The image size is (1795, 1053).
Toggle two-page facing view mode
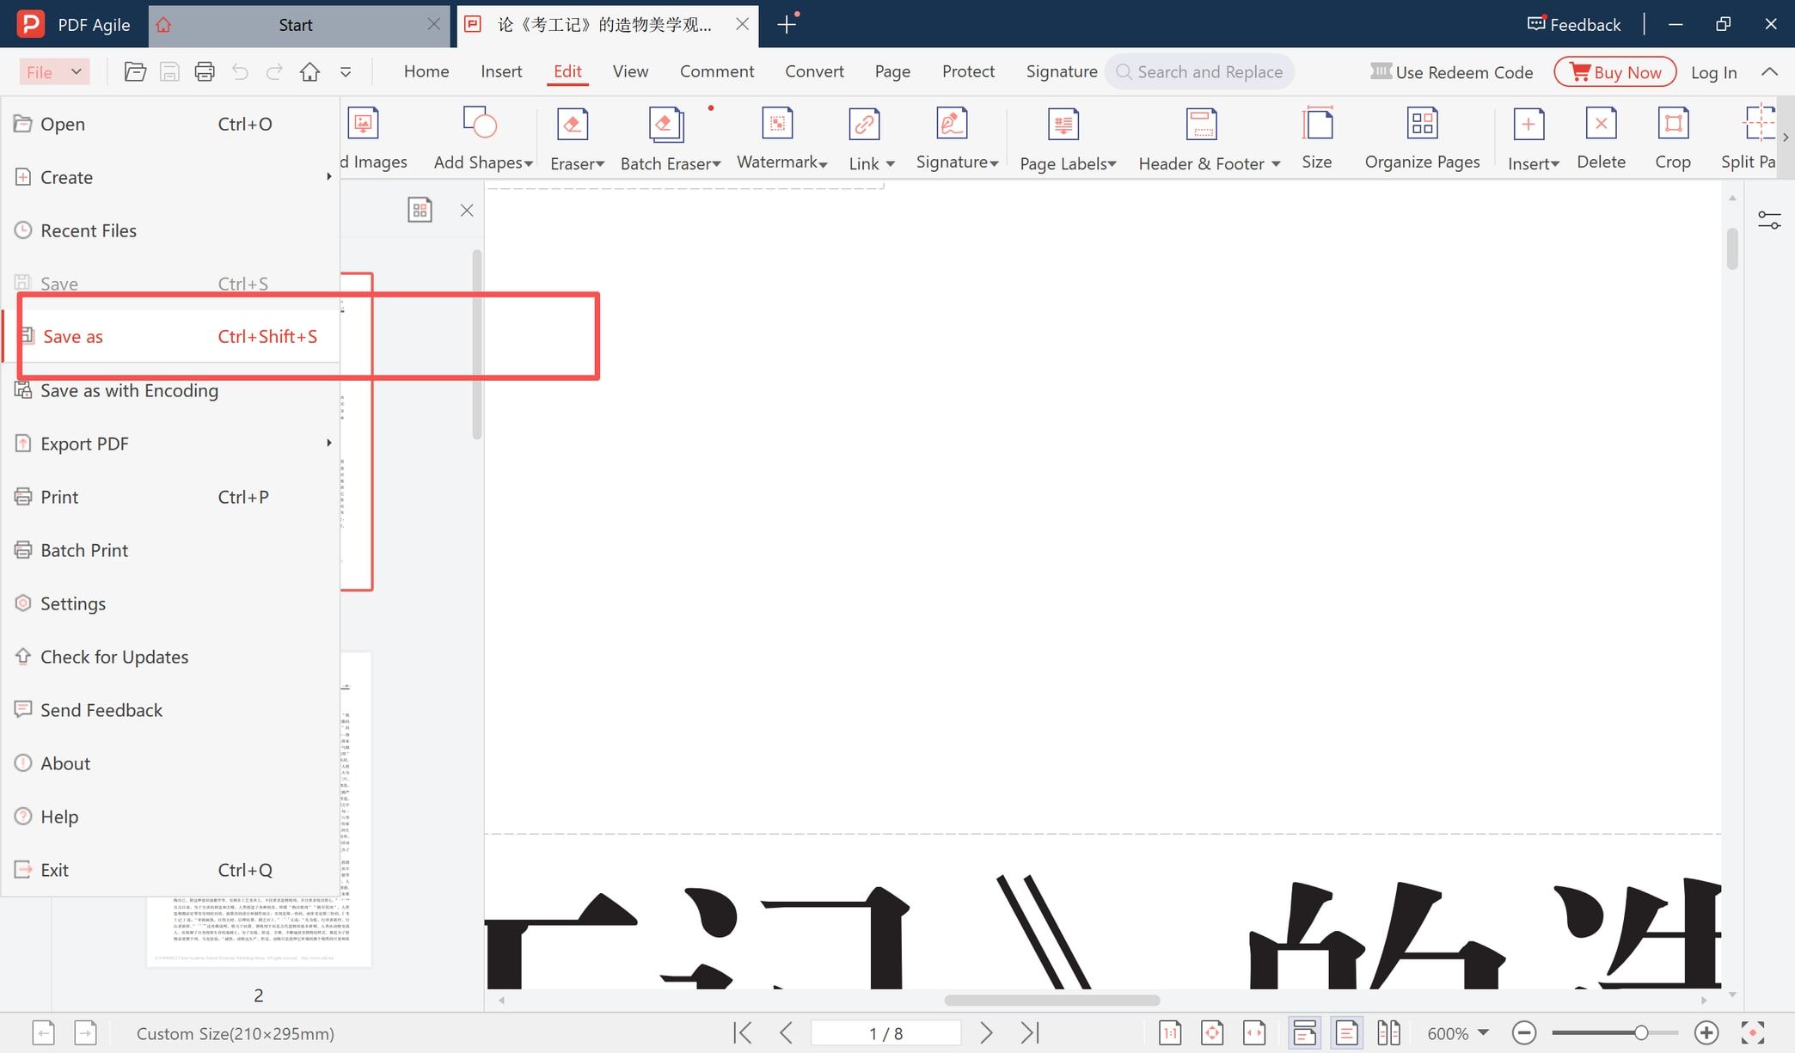[x=1388, y=1033]
